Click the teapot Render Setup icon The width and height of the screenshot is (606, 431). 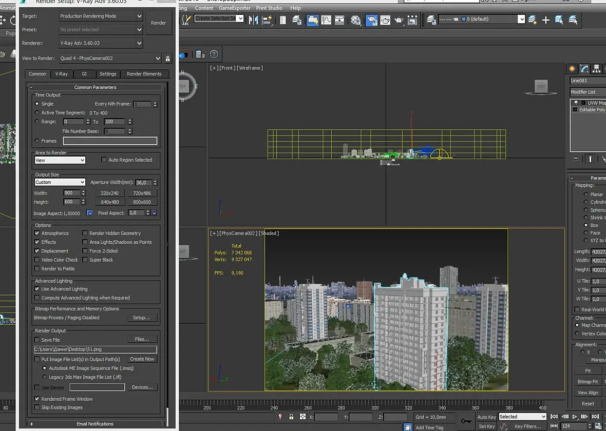(371, 20)
